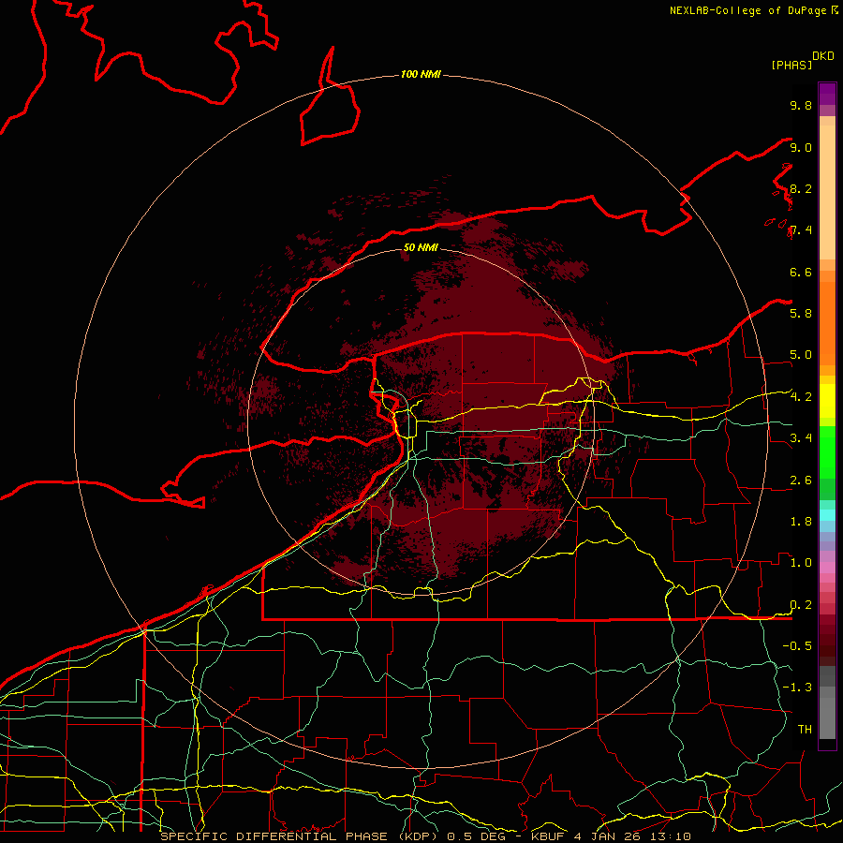Select the 5.0 scale value
Screen dimensions: 843x843
click(x=801, y=355)
